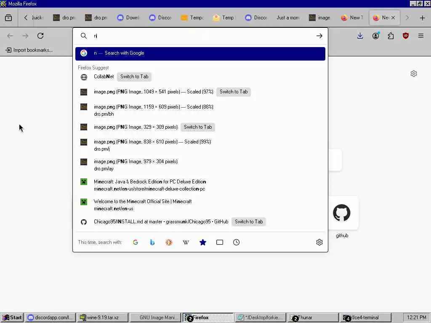Open a new tab with the plus icon
The image size is (431, 323).
pyautogui.click(x=423, y=18)
